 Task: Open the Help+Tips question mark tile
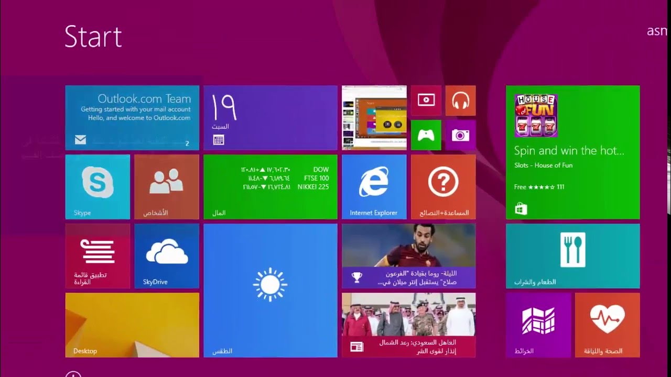[x=443, y=187]
